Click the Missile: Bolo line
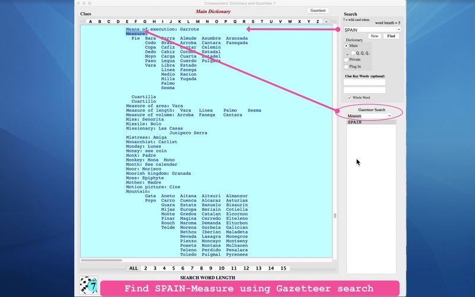Screen dimensions: 475x297 (x=144, y=124)
